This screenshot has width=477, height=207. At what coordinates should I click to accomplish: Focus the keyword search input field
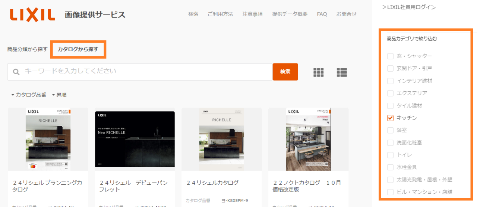click(x=145, y=72)
